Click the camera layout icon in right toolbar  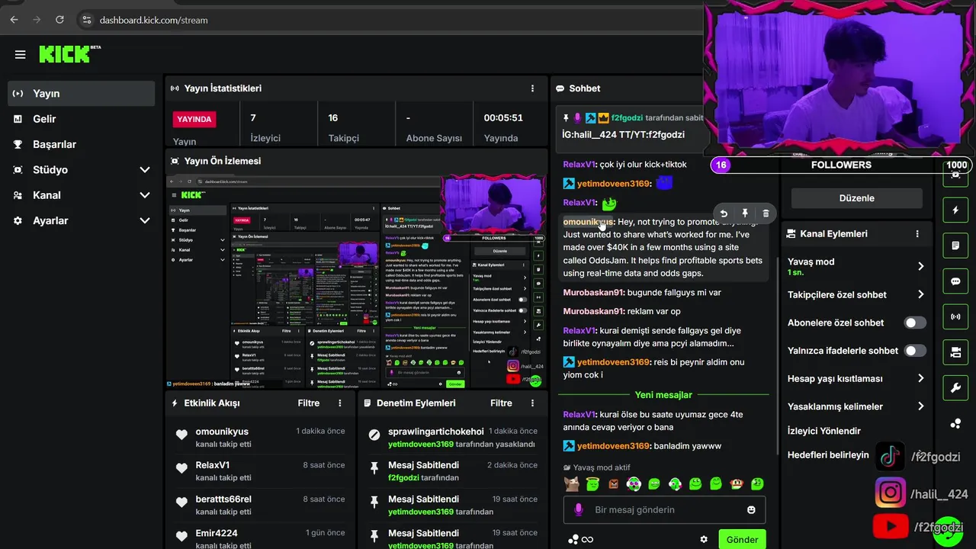(955, 352)
